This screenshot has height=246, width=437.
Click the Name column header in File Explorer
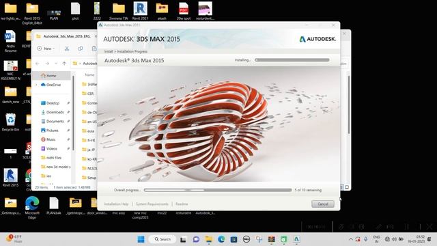(x=89, y=74)
